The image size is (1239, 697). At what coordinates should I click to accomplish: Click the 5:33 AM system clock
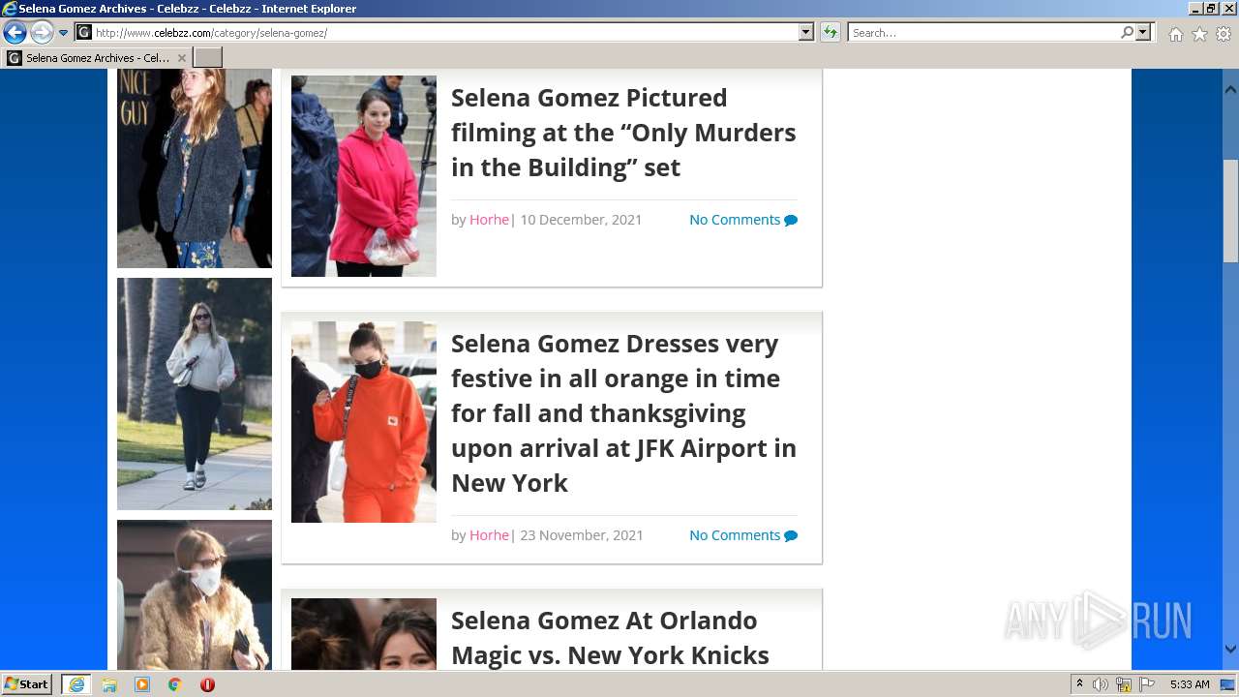(1190, 684)
